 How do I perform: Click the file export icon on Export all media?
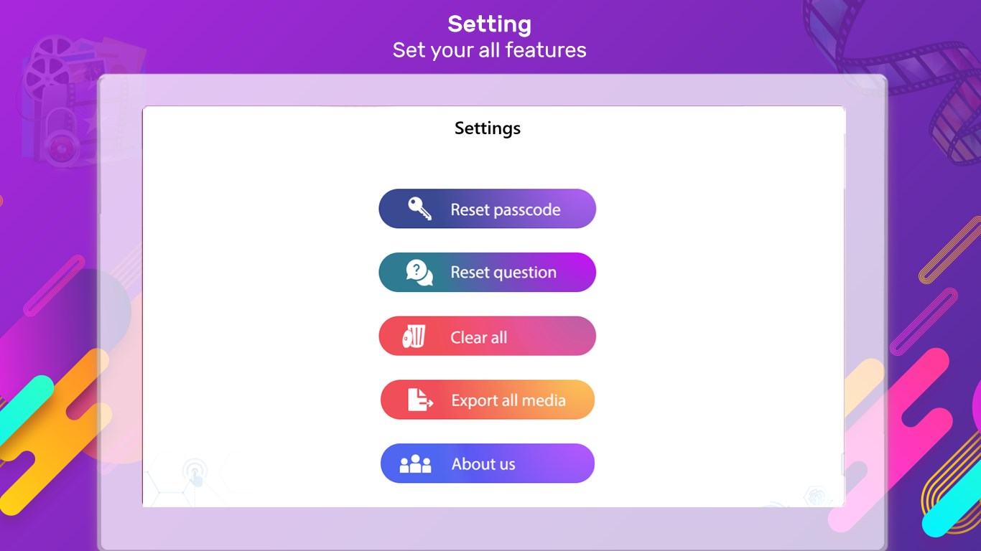(x=420, y=400)
